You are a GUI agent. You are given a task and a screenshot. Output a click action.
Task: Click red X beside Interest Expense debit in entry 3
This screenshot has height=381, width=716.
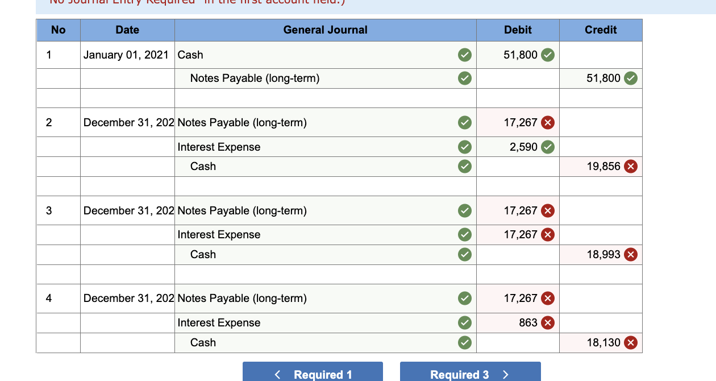(x=547, y=234)
